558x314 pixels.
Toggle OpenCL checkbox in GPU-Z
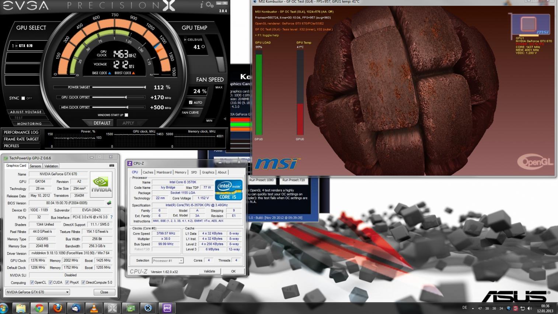[32, 282]
